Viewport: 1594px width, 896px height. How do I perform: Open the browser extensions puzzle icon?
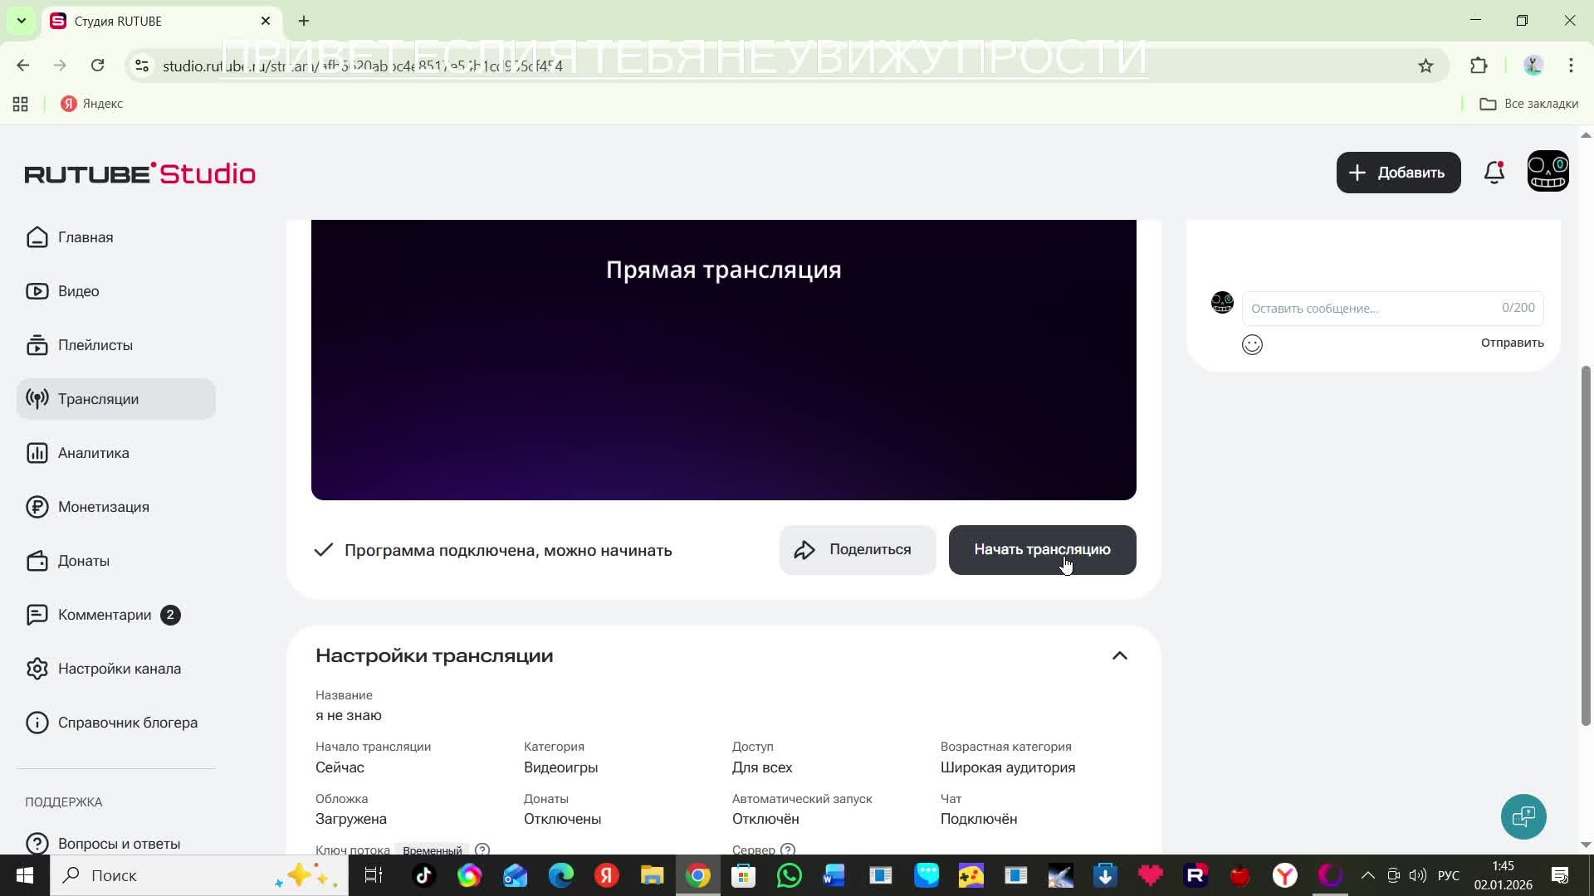[x=1479, y=66]
